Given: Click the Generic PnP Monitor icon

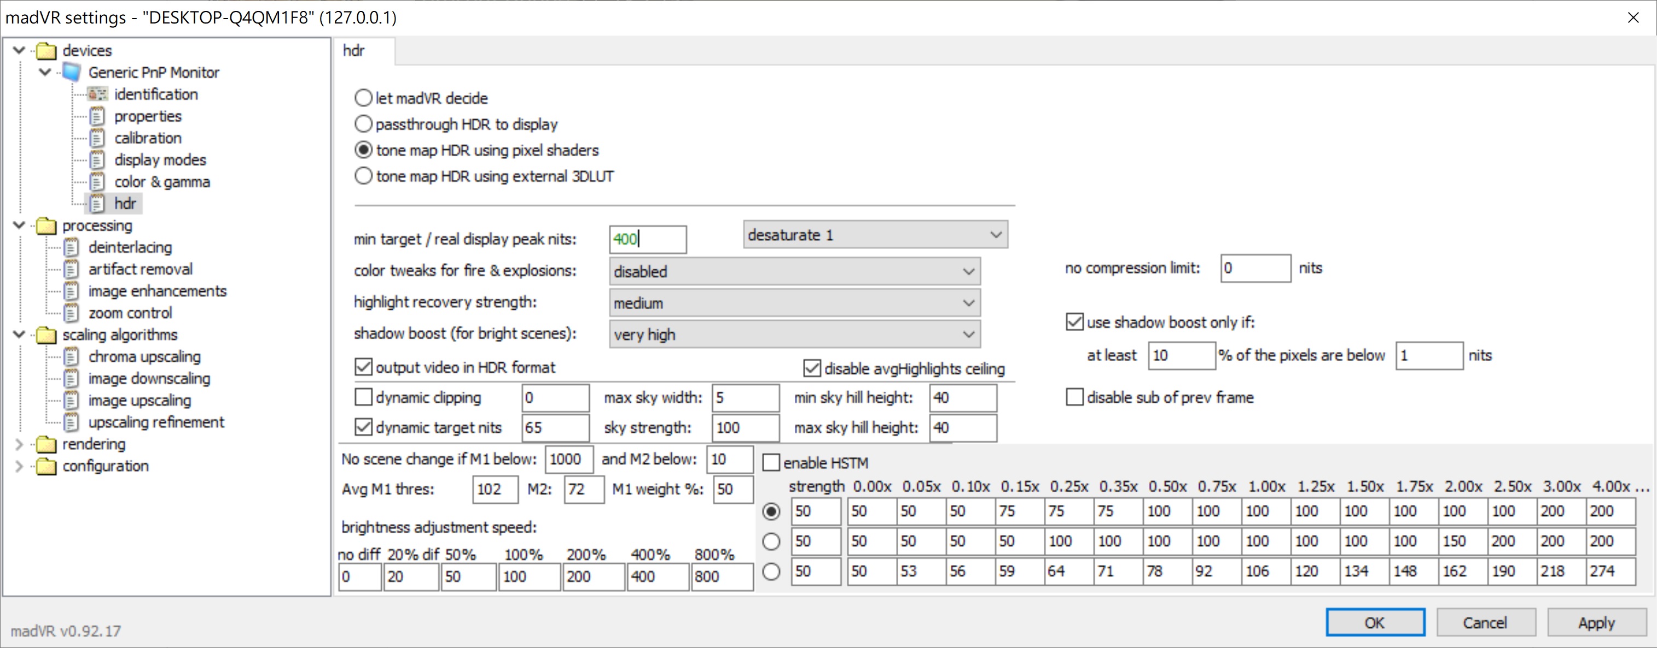Looking at the screenshot, I should click(72, 72).
